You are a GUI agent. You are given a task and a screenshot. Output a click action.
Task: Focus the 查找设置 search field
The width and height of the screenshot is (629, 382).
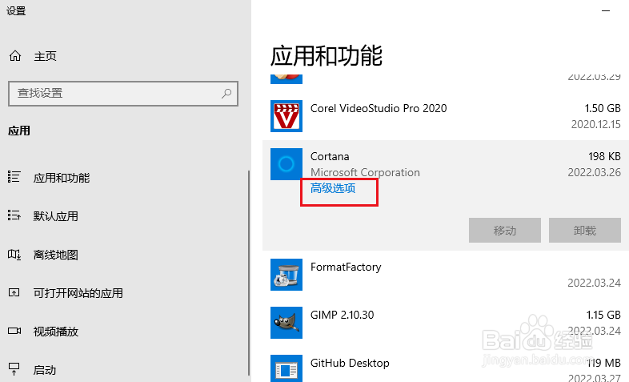coord(123,94)
